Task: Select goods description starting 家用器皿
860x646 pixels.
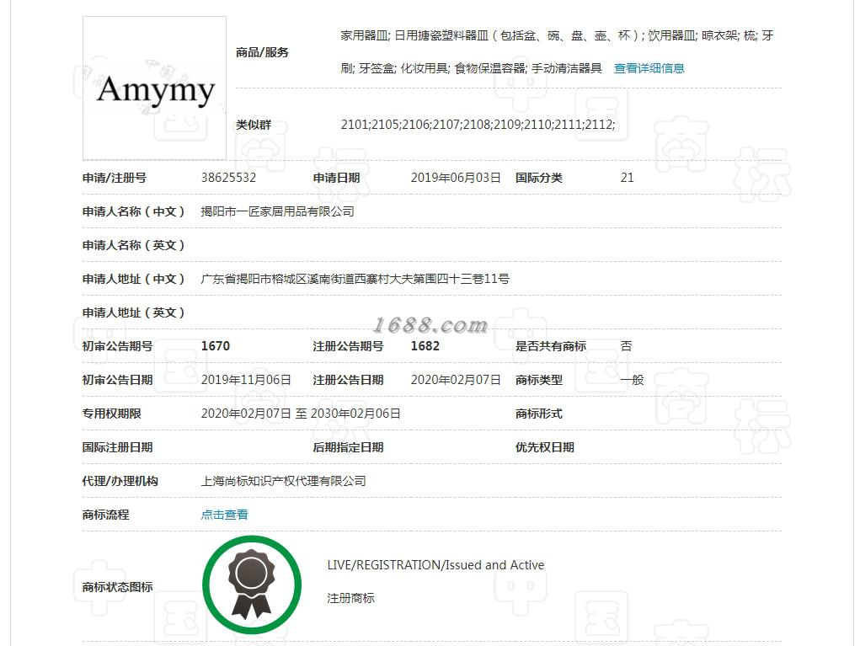Action: [x=558, y=52]
